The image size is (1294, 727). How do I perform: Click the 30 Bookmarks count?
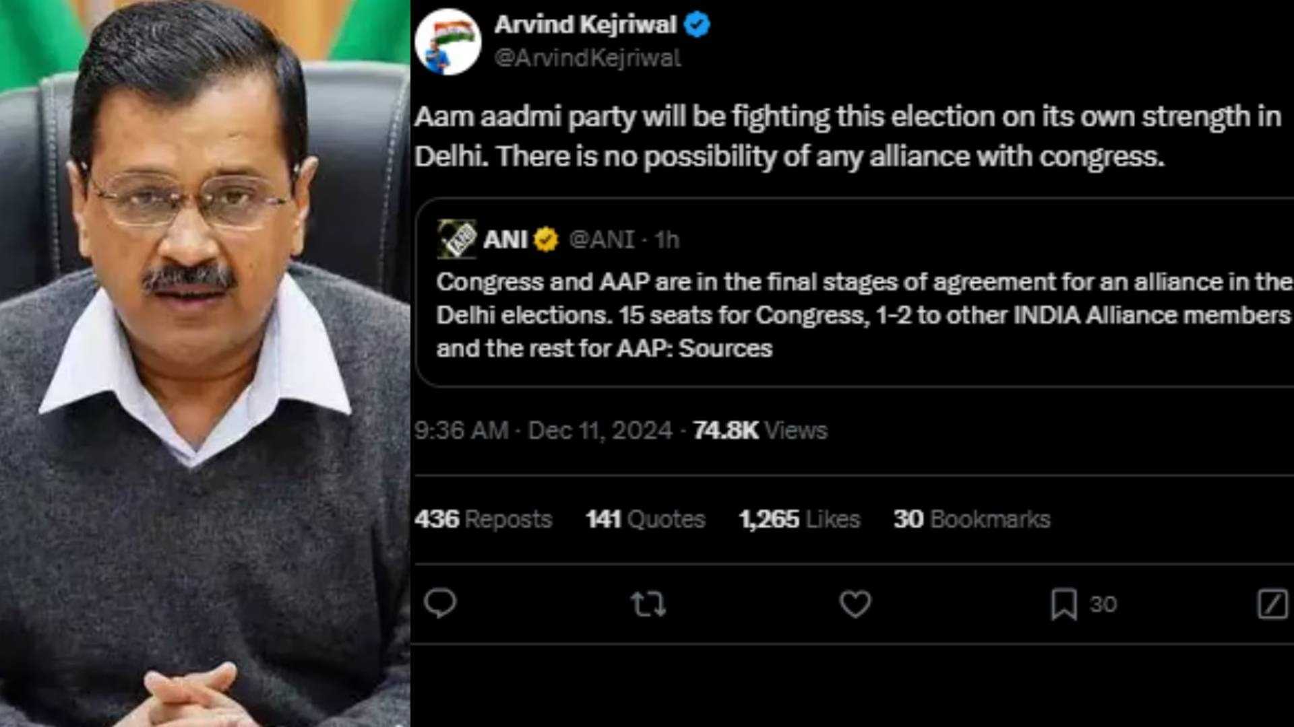pos(971,519)
